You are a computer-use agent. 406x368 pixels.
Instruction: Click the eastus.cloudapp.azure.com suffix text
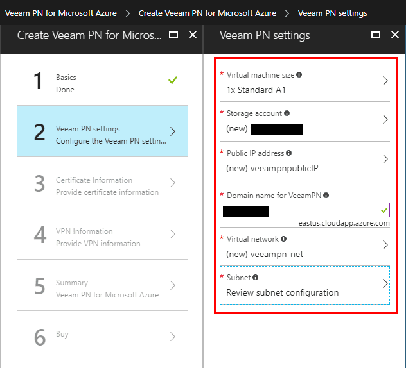[x=344, y=223]
